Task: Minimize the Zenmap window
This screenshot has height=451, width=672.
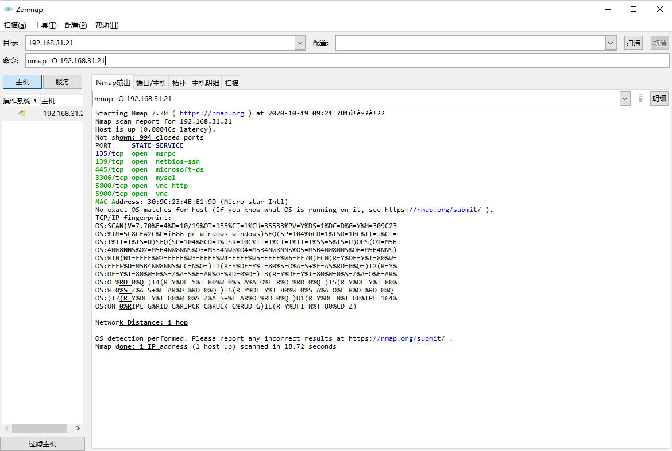Action: (x=607, y=9)
